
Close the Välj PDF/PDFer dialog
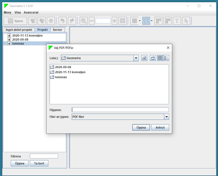pyautogui.click(x=168, y=48)
